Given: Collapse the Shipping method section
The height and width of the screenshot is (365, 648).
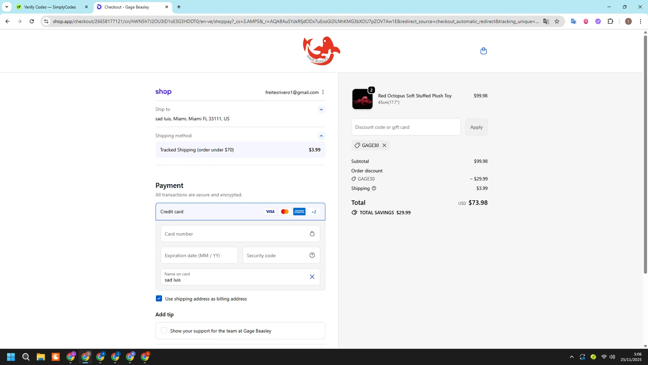Looking at the screenshot, I should [x=321, y=136].
